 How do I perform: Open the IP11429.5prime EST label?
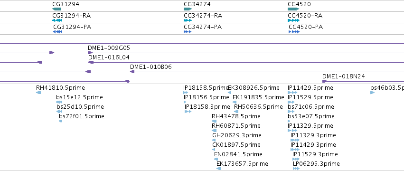tap(310, 88)
